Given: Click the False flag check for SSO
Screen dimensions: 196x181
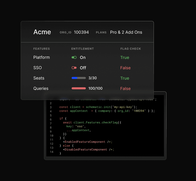Looking at the screenshot, I should pos(125,68).
